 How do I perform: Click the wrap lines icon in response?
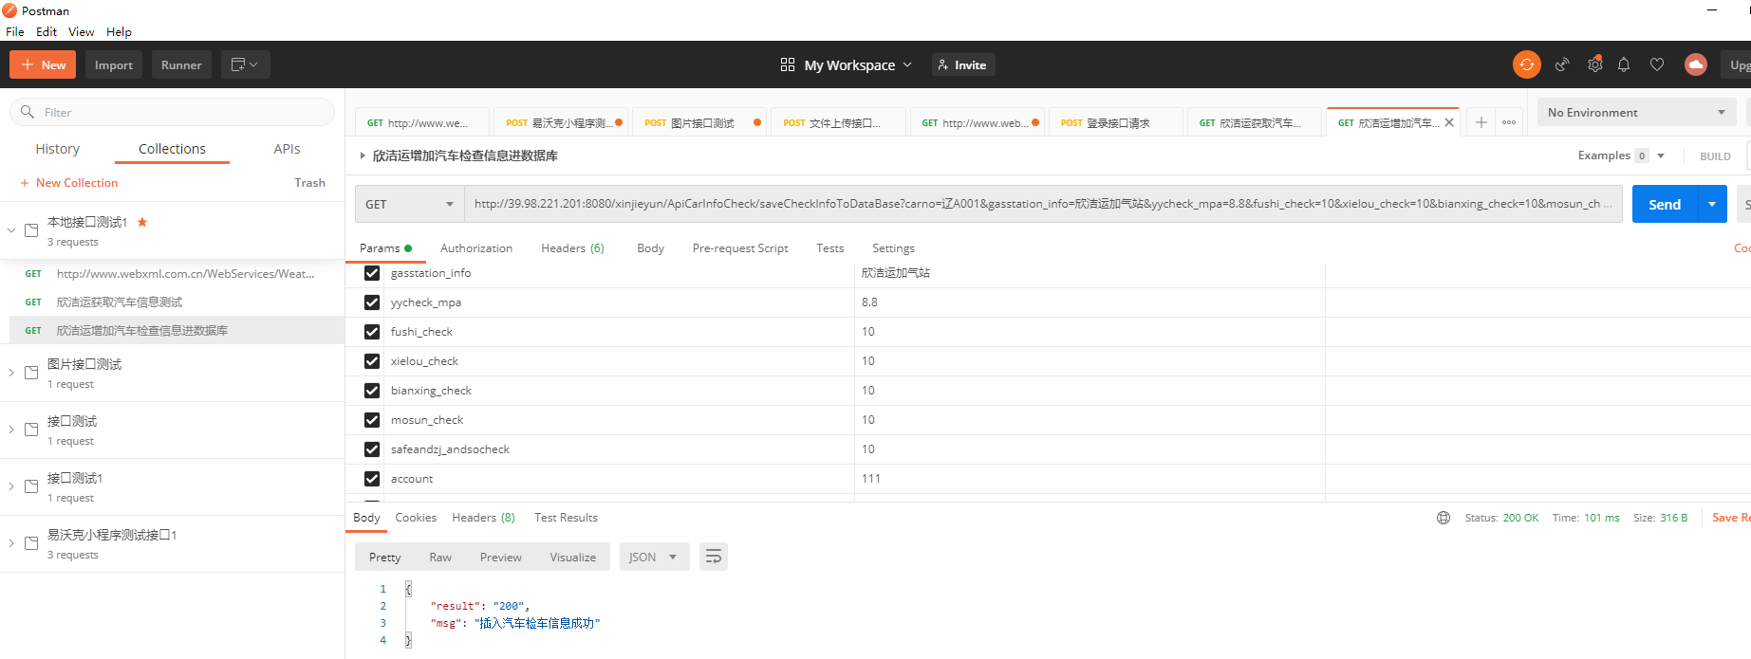tap(713, 557)
